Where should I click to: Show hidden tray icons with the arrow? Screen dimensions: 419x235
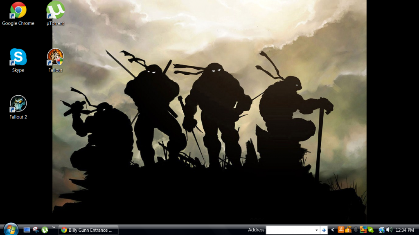pos(333,230)
